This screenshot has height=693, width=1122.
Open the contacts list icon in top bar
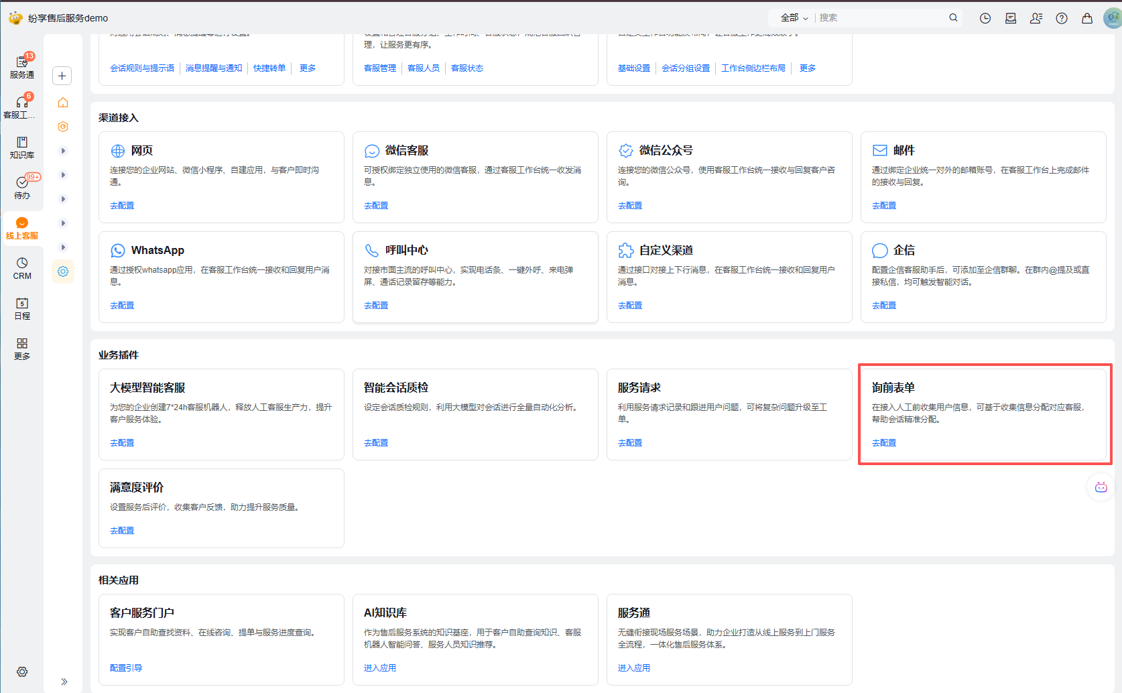(1036, 18)
